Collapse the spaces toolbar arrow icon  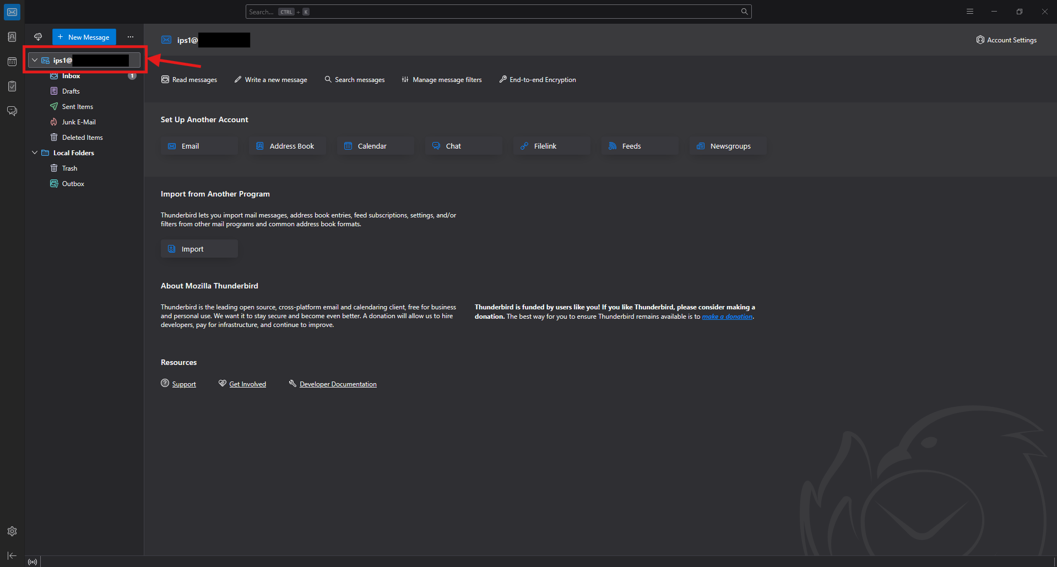click(12, 555)
